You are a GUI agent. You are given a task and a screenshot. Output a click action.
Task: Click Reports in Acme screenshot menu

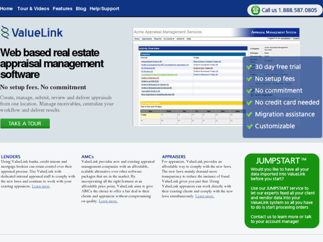tap(158, 39)
